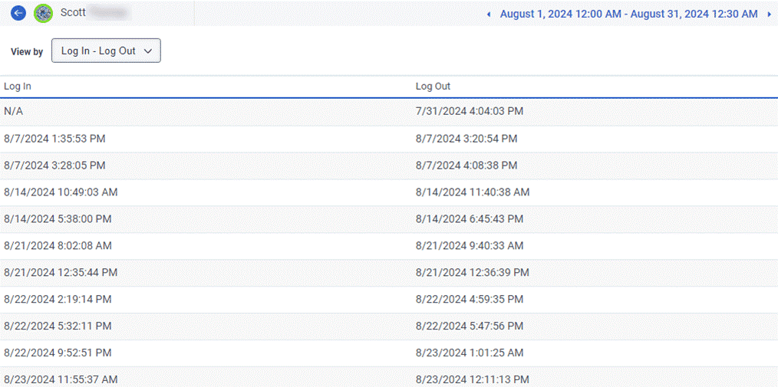
Task: Select the 8/7/2024 1:35:53 PM log in entry
Action: coord(54,139)
